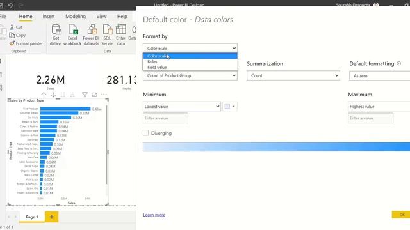Screen dimensions: 410x230
Task: Select the Page 1 tab
Action: pyautogui.click(x=32, y=217)
